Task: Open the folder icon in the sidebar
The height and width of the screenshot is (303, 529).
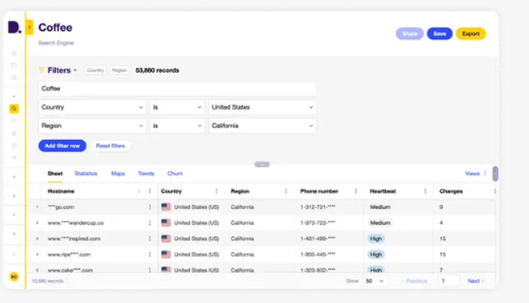Action: 14,65
